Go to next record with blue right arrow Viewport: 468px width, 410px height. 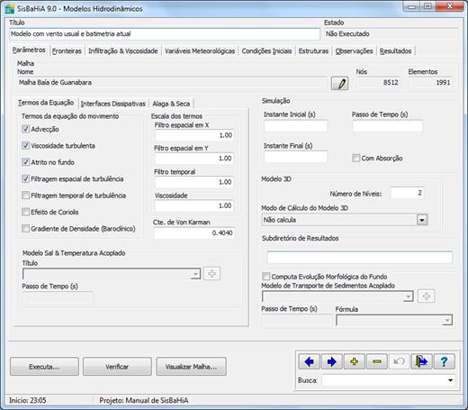332,361
